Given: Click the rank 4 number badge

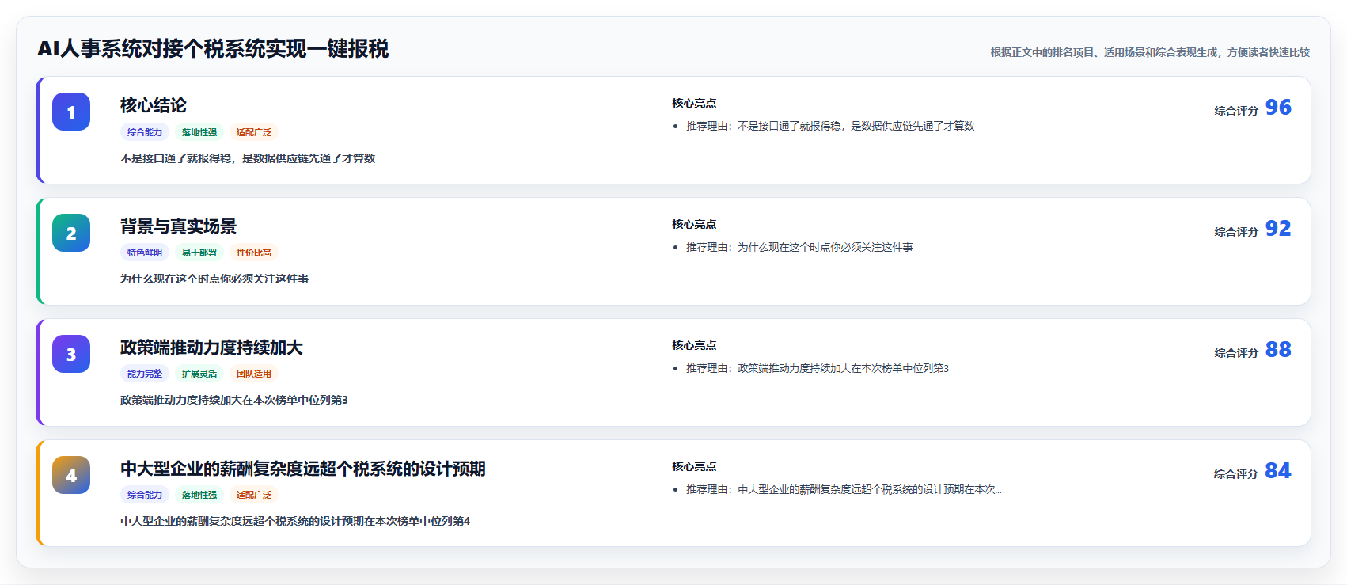Looking at the screenshot, I should pos(71,475).
